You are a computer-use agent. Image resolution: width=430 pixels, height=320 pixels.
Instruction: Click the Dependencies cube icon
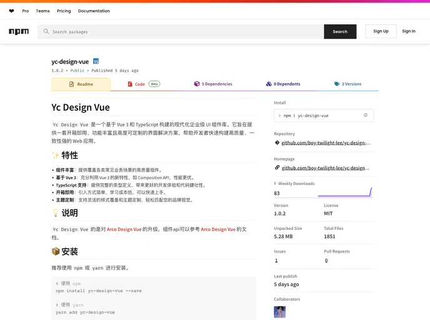pos(197,84)
